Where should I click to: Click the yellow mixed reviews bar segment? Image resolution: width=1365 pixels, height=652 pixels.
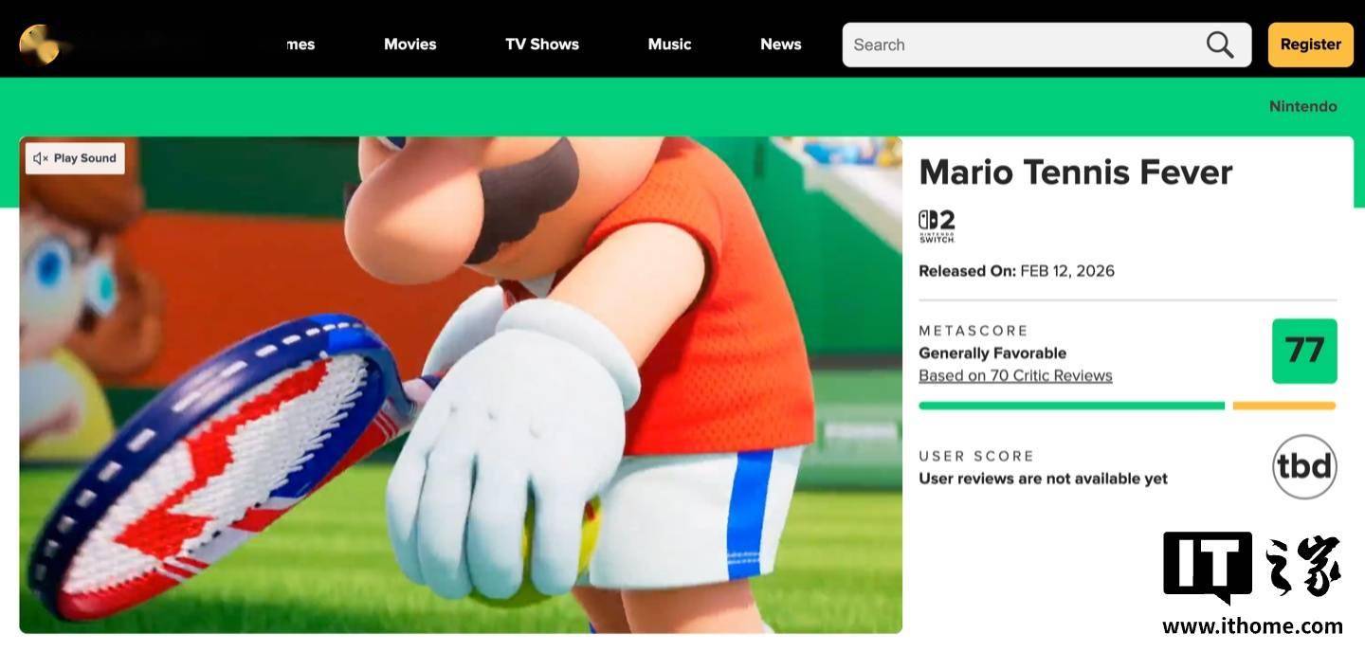click(x=1284, y=406)
